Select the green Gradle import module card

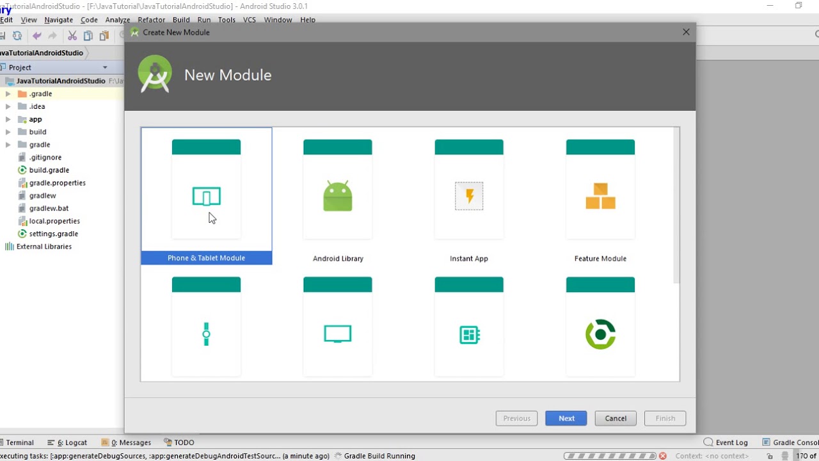[600, 328]
